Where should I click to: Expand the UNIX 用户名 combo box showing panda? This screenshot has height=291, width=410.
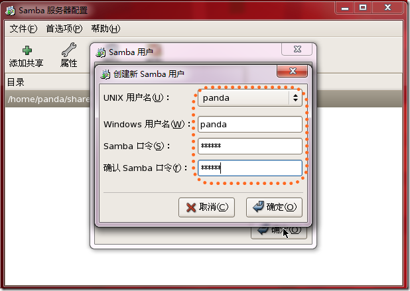(250, 97)
